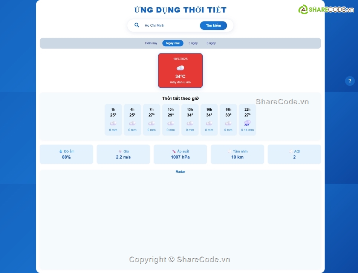Image resolution: width=358 pixels, height=273 pixels.
Task: Click the Độ ẩm water drop icon
Action: coord(61,151)
